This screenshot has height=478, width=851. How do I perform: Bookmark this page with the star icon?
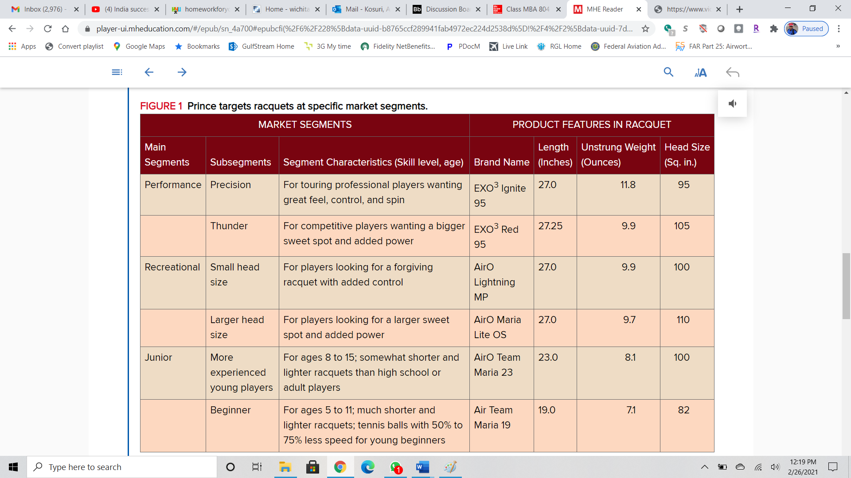[x=645, y=29]
